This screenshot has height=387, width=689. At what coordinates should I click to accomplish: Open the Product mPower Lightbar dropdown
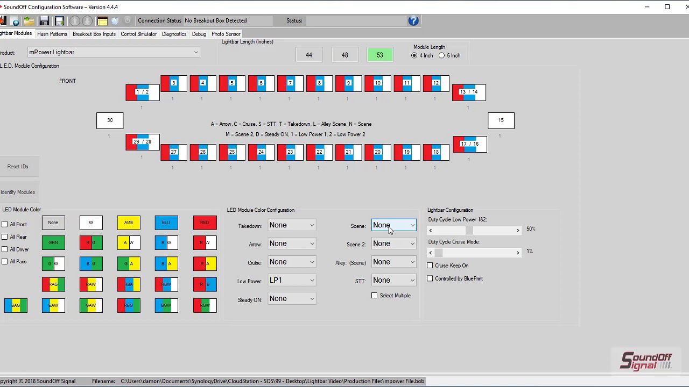click(x=114, y=52)
